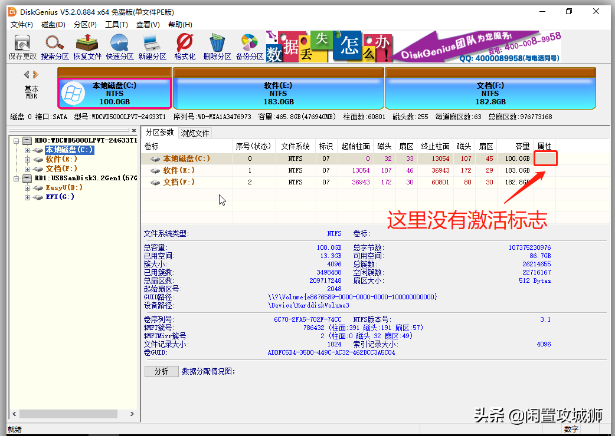Expand the EasyU(D:) tree node
The height and width of the screenshot is (436, 615).
[x=27, y=187]
